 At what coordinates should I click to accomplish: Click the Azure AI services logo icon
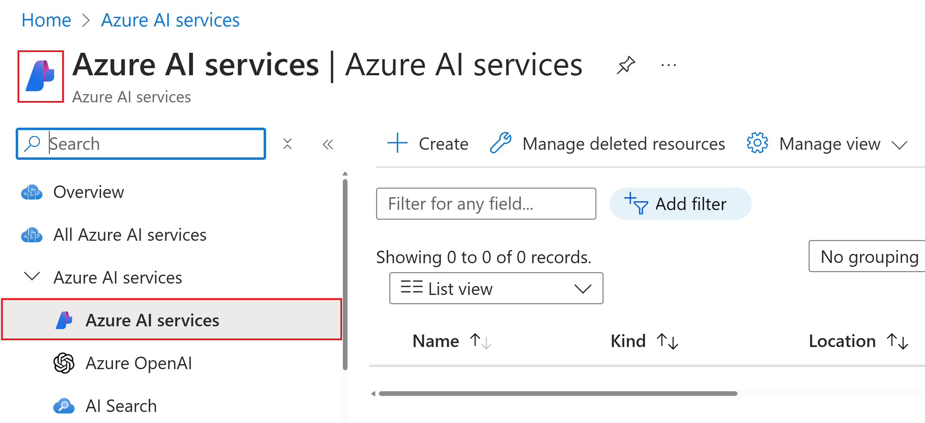(x=41, y=76)
